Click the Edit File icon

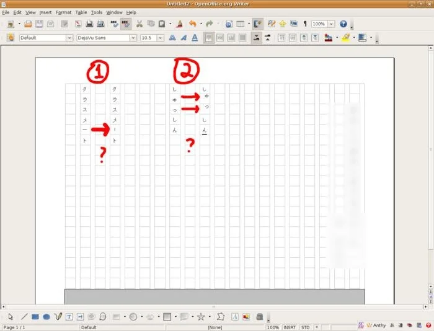tap(64, 24)
